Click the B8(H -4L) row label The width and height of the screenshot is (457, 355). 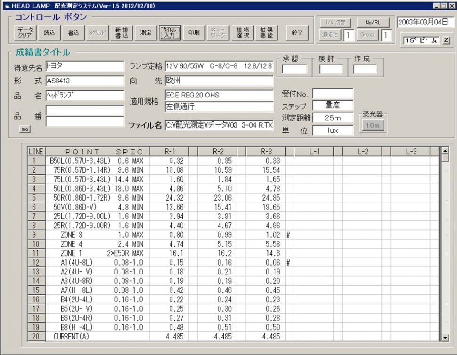77,327
